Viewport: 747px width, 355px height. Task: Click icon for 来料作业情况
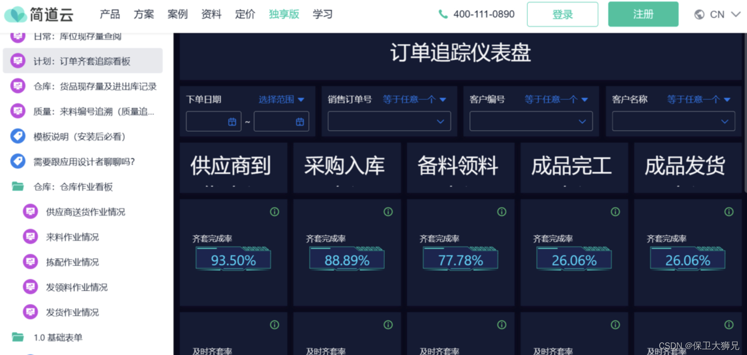coord(30,237)
